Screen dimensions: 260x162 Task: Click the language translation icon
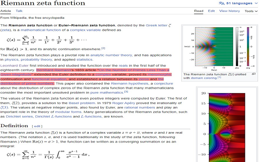221,3
